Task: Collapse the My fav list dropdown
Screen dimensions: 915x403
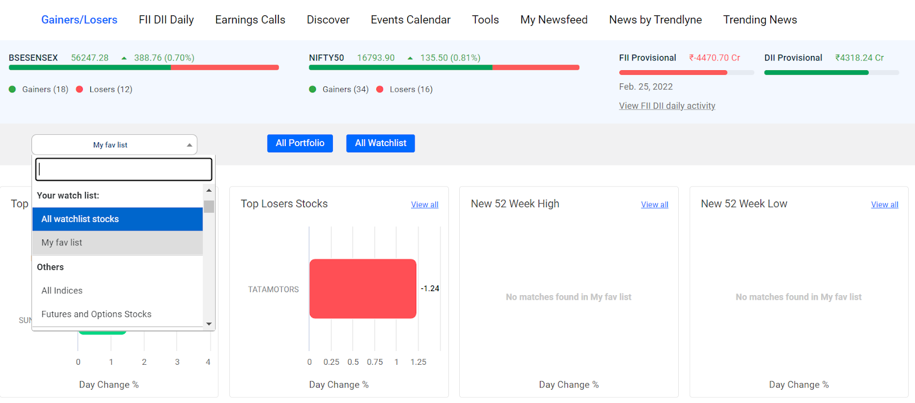Action: [114, 145]
